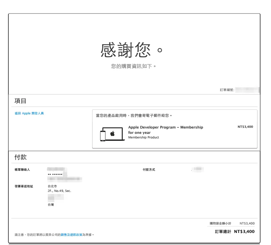Image resolution: width=271 pixels, height=245 pixels.
Task: Click the 2F., No.49, Sec. address line
Action: click(59, 191)
